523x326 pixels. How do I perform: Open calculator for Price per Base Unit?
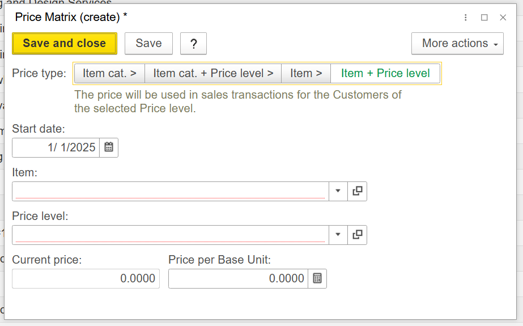tap(317, 278)
